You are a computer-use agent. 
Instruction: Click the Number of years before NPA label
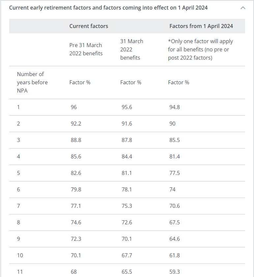tap(32, 82)
